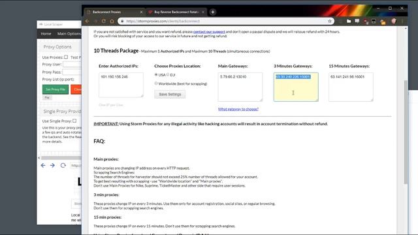
Task: Open Chrome menu three-dots icon
Action: coord(402,21)
